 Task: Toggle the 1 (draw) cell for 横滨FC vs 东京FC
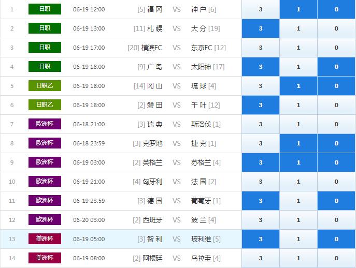[x=298, y=48]
